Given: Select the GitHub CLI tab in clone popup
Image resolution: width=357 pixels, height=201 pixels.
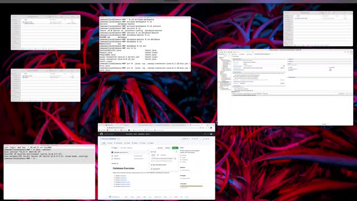Looking at the screenshot, I should (163, 155).
